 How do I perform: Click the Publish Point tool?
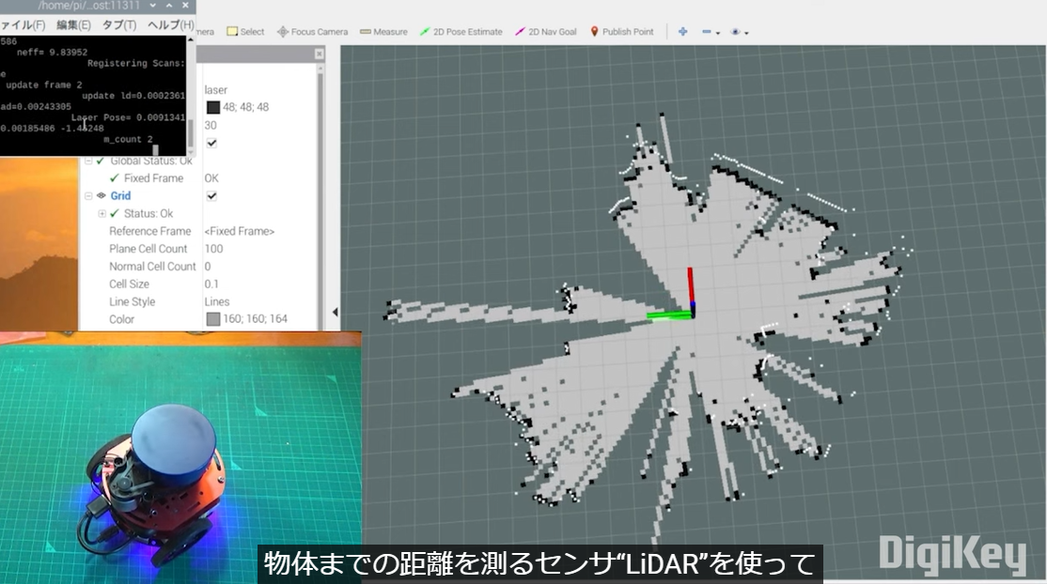tap(621, 32)
